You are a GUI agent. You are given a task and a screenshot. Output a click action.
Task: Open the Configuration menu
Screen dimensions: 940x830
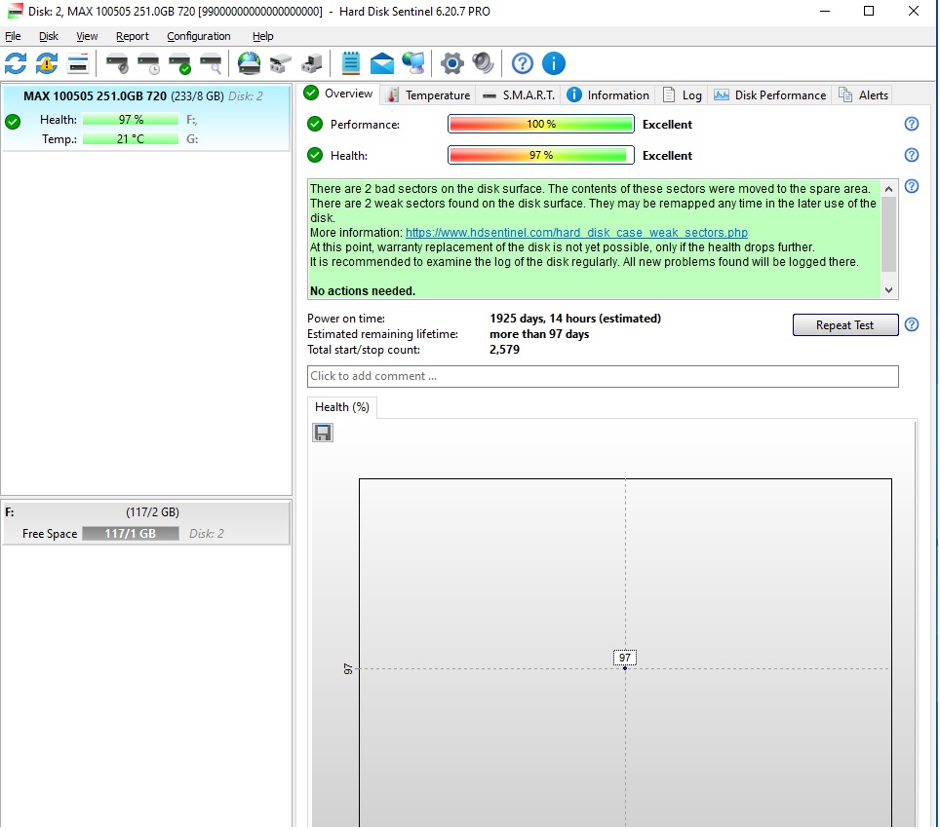click(x=198, y=36)
